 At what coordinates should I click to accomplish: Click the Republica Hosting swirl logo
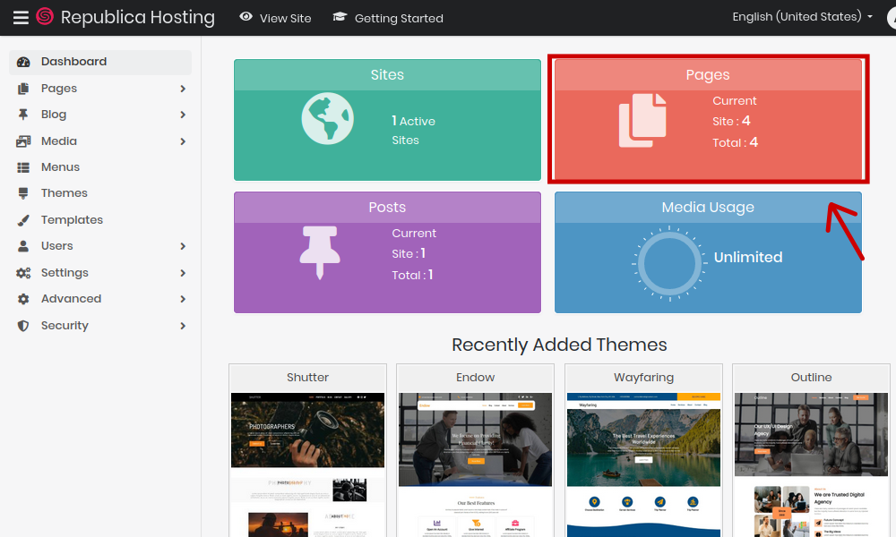pos(45,17)
